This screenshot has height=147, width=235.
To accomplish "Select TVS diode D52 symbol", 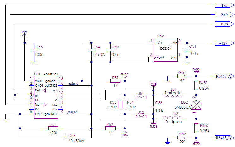I will [x=196, y=105].
